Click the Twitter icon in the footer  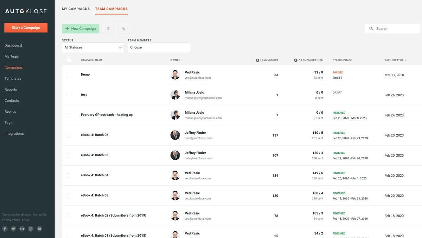point(13,229)
